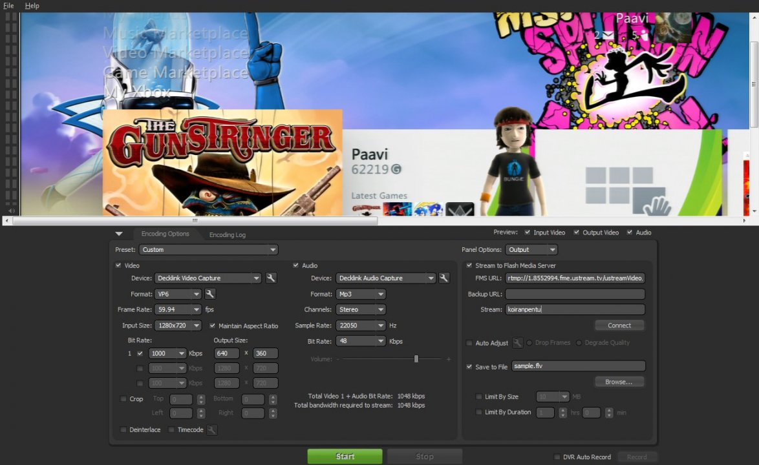
Task: Click the Backup URL field
Action: click(x=575, y=294)
